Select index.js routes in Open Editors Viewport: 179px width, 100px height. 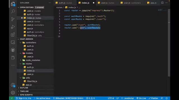35,18
